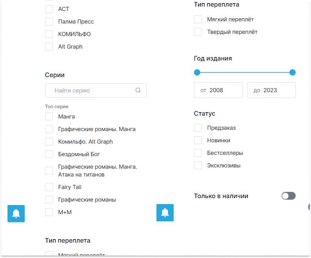Click the "до 2023" year input

coord(271,90)
